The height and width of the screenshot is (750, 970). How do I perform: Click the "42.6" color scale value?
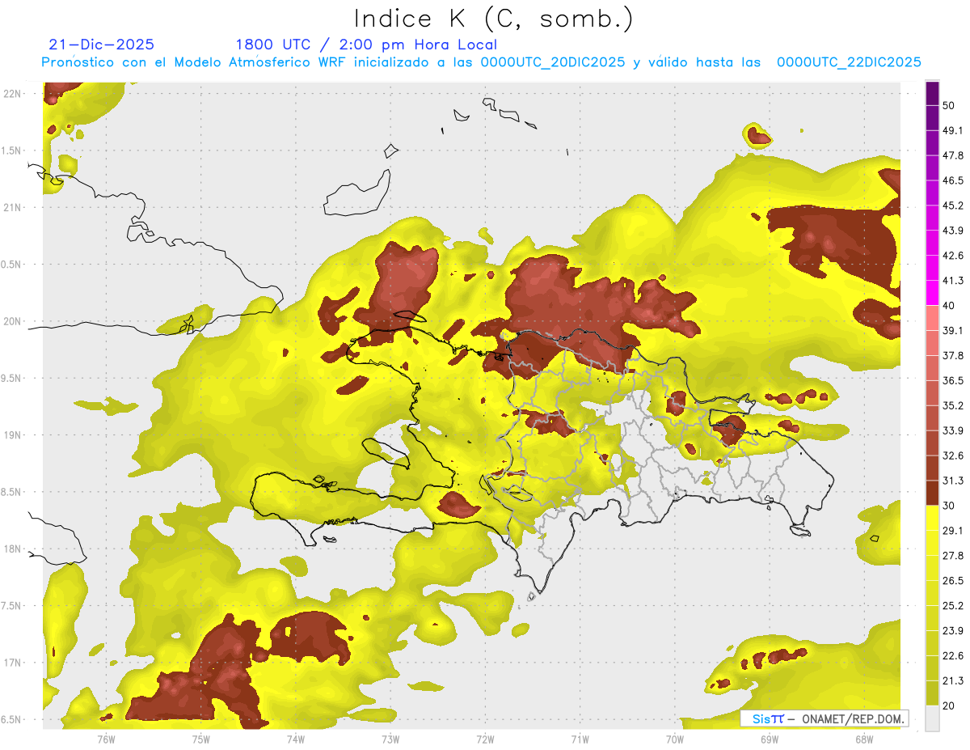click(x=953, y=256)
